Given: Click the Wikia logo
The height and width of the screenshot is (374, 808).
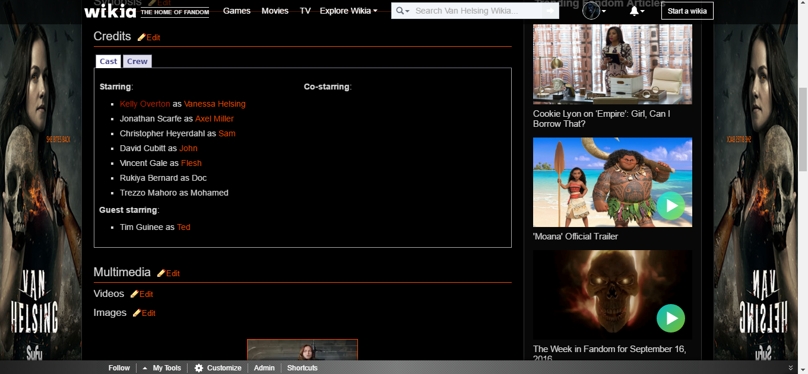Looking at the screenshot, I should pos(111,11).
